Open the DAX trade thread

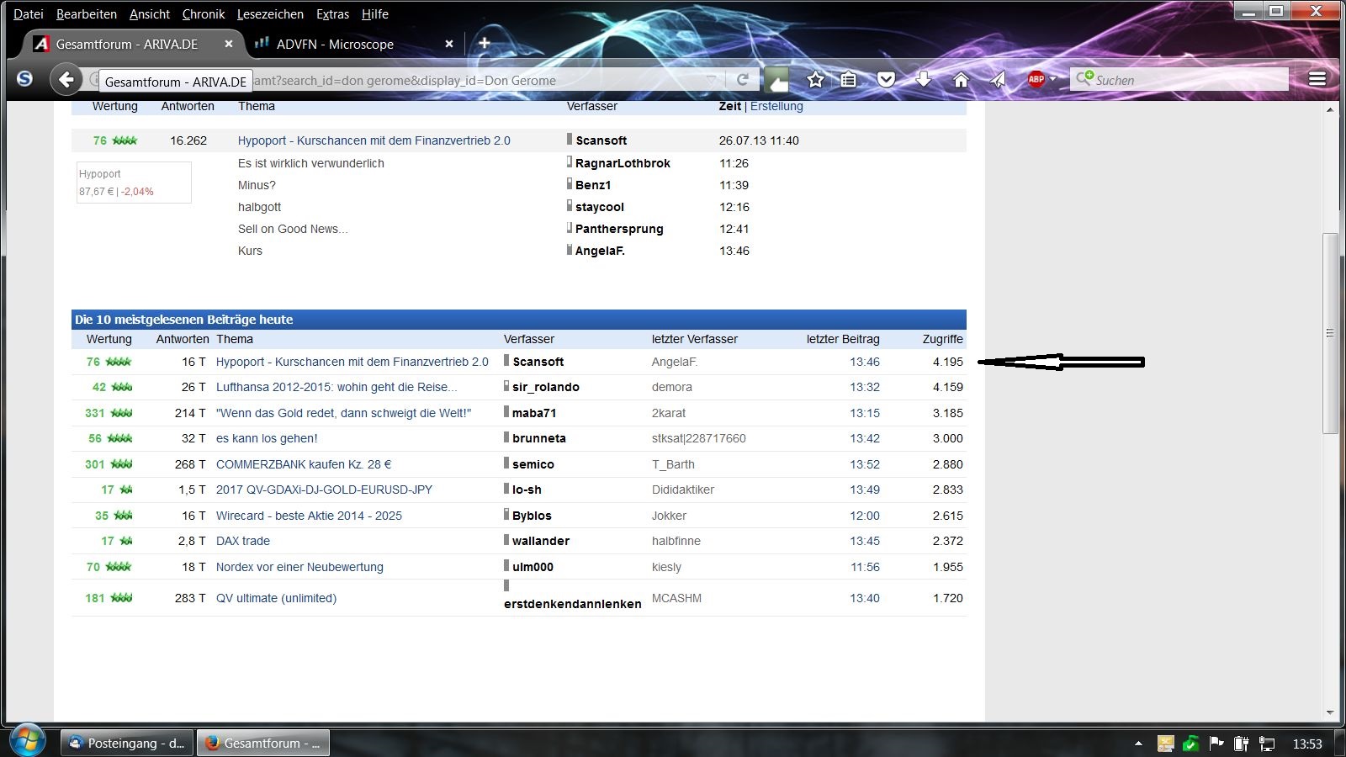243,541
